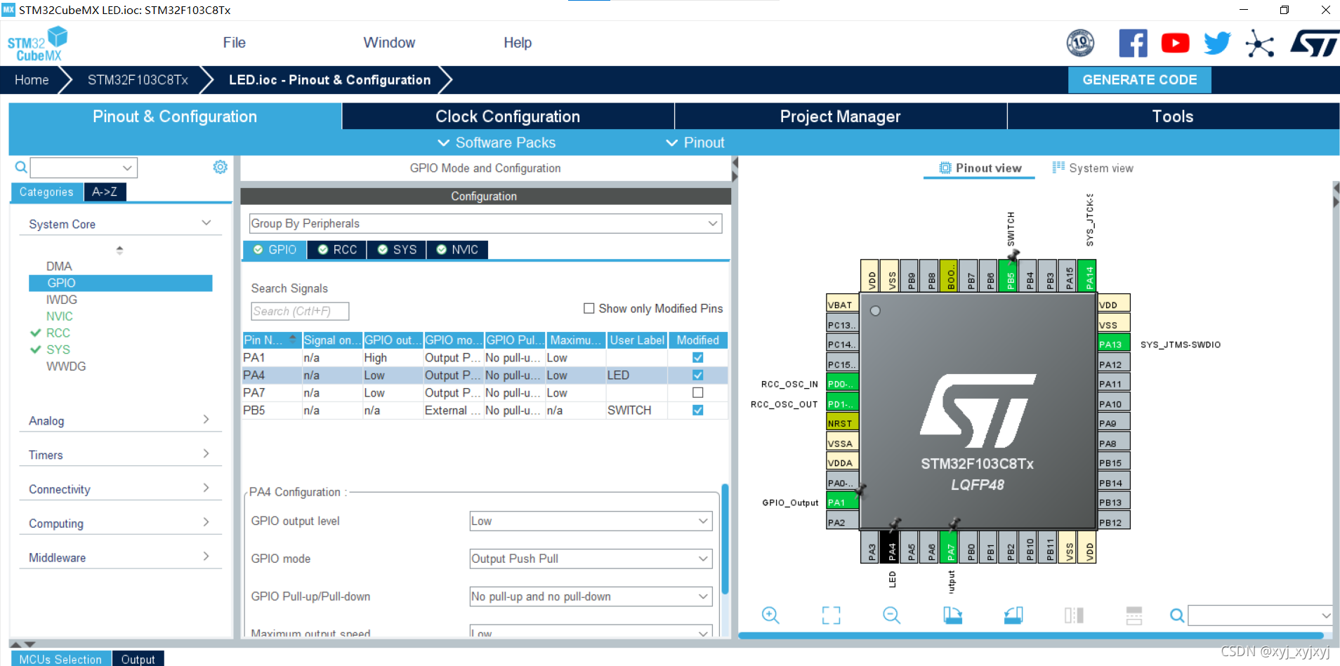Toggle the Modified checkbox for PA4 row
This screenshot has width=1340, height=666.
tap(697, 375)
